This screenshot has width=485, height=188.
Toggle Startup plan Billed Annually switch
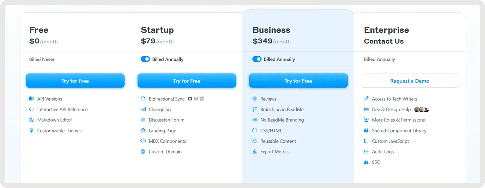point(145,59)
